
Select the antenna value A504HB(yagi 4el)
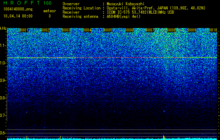[x=123, y=16]
